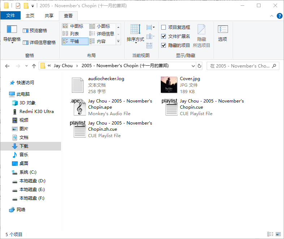The image size is (284, 239).
Task: Click Size all columns to fit icon
Action: coord(149,45)
